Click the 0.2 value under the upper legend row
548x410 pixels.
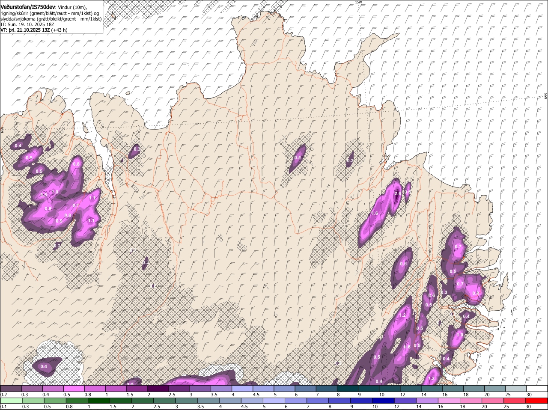(x=3, y=395)
